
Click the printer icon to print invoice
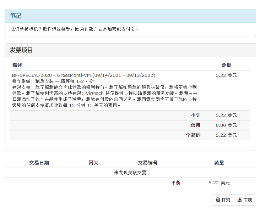[218, 200]
